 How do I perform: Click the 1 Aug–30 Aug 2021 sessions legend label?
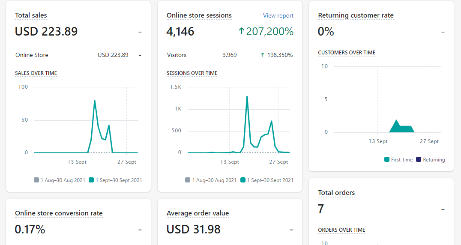(214, 180)
